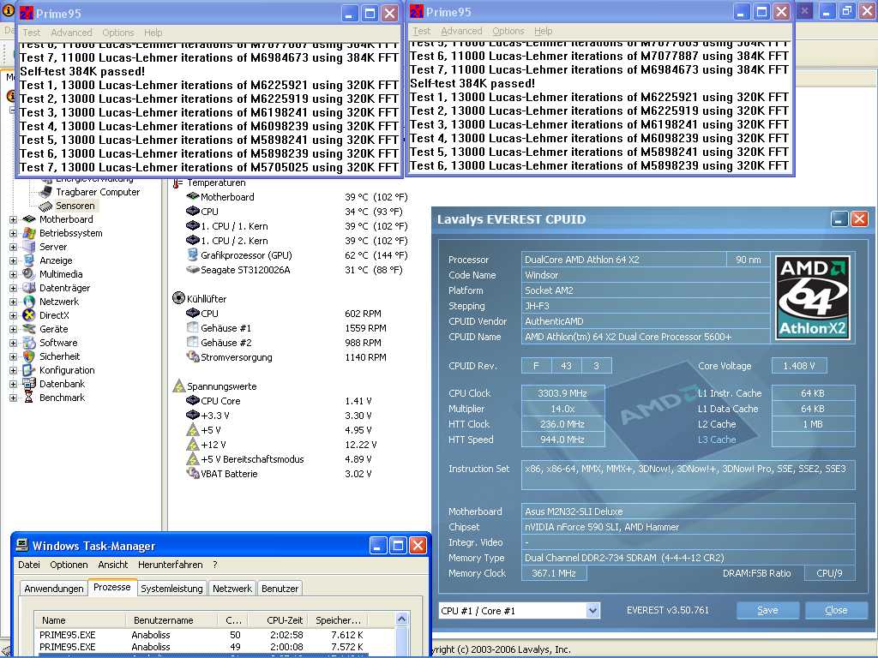878x658 pixels.
Task: Click the Motherboard icon in the navigation tree
Action: pos(29,219)
